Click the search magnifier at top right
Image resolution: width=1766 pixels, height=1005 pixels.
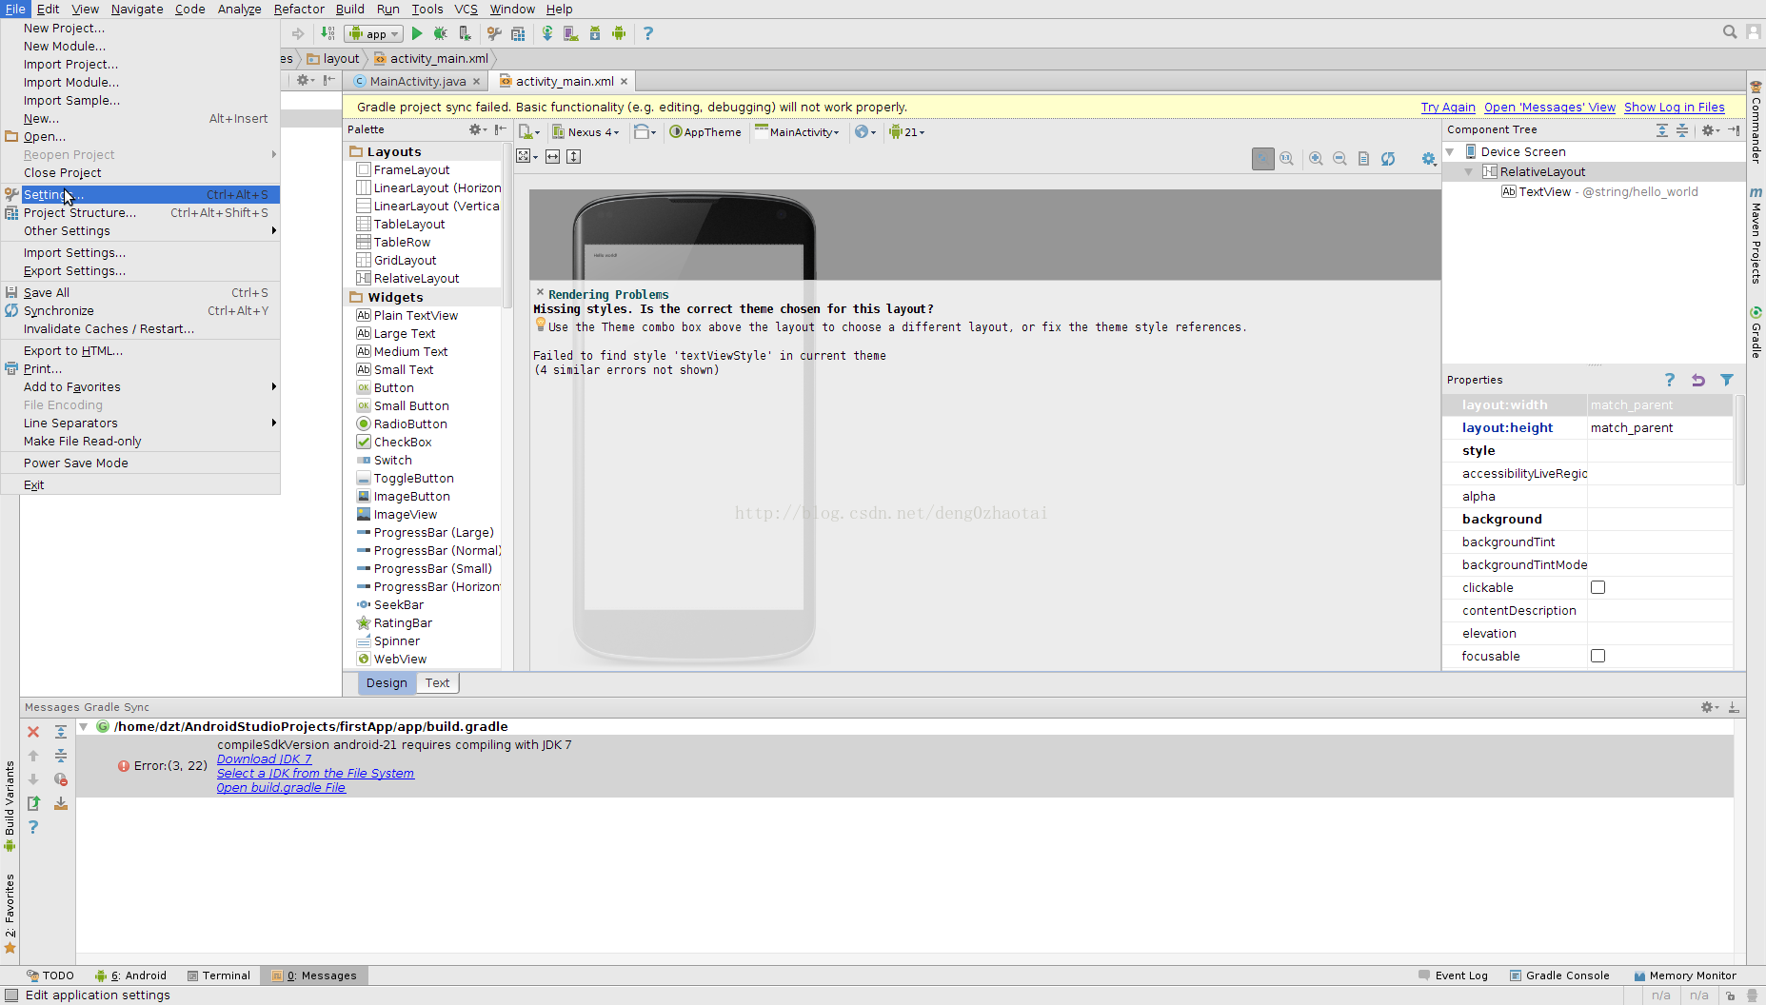click(x=1730, y=32)
